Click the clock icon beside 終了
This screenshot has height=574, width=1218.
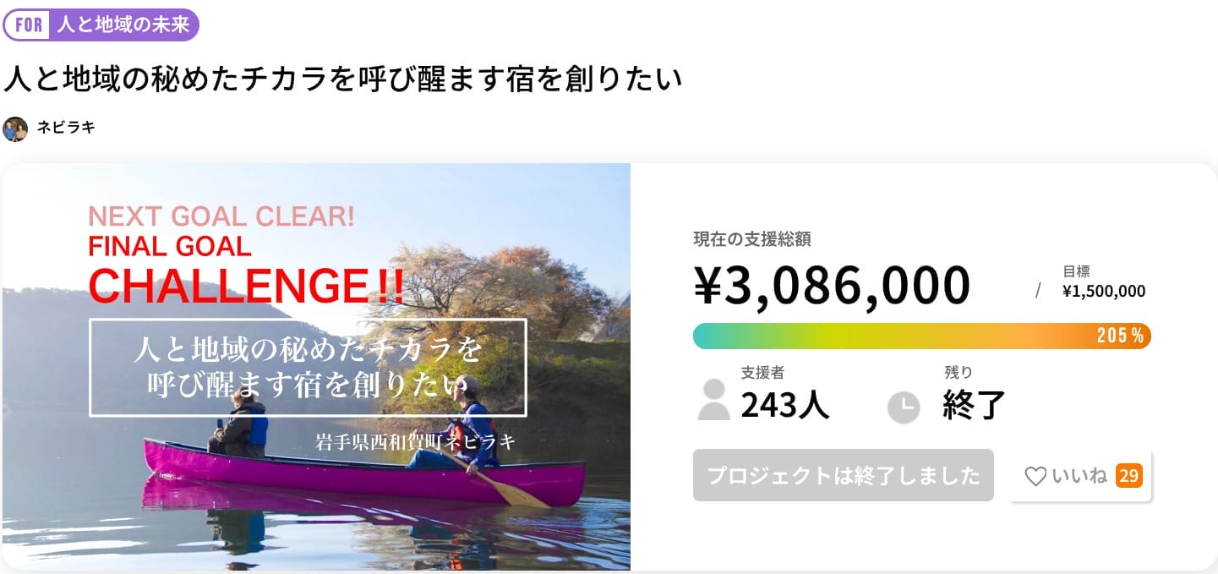(x=903, y=407)
